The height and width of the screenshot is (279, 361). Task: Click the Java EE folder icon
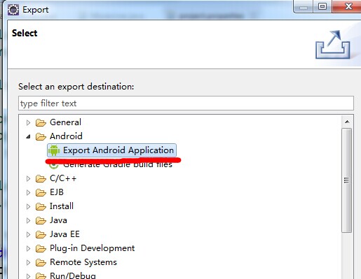(41, 235)
